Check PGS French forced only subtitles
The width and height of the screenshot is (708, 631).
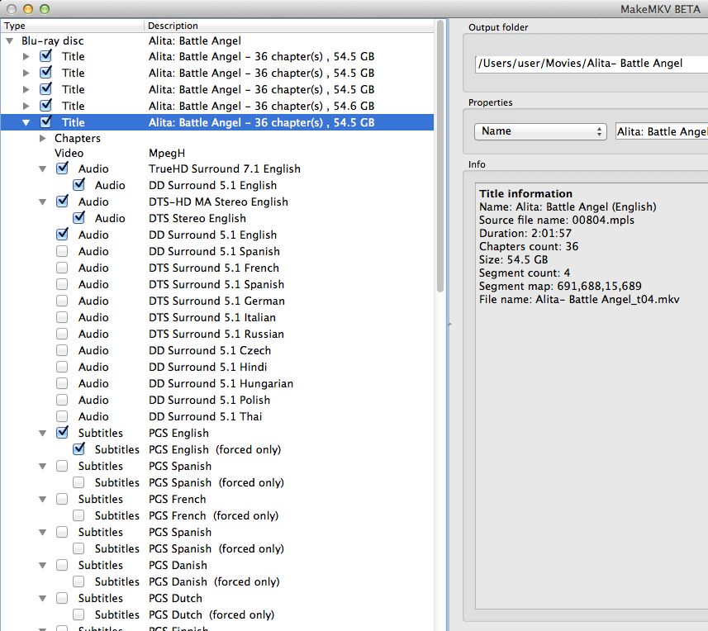(x=79, y=515)
